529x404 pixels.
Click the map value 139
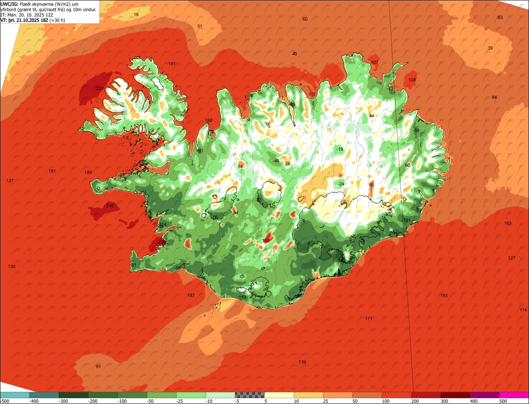[302, 362]
